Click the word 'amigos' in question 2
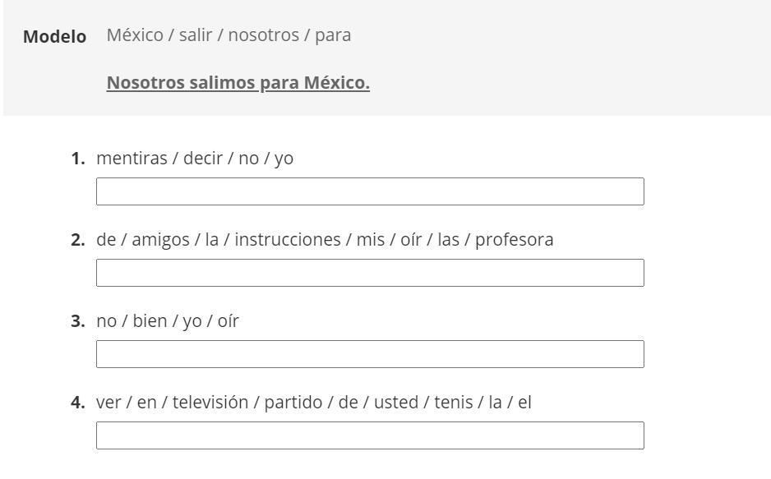Image resolution: width=771 pixels, height=479 pixels. tap(161, 240)
